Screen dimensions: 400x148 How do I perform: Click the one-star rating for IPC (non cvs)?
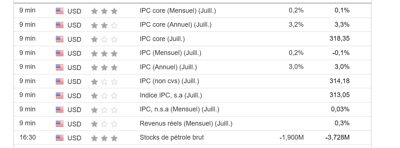coord(104,82)
